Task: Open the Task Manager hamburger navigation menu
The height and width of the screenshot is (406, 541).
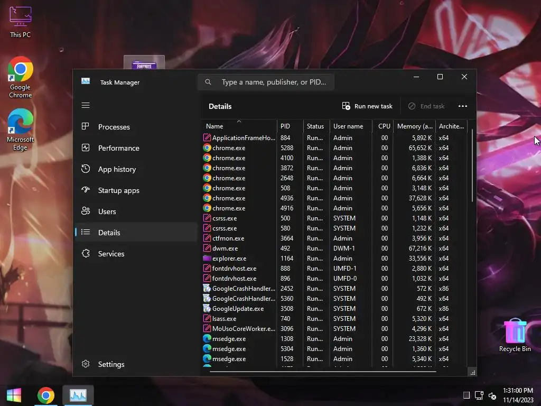Action: tap(86, 105)
